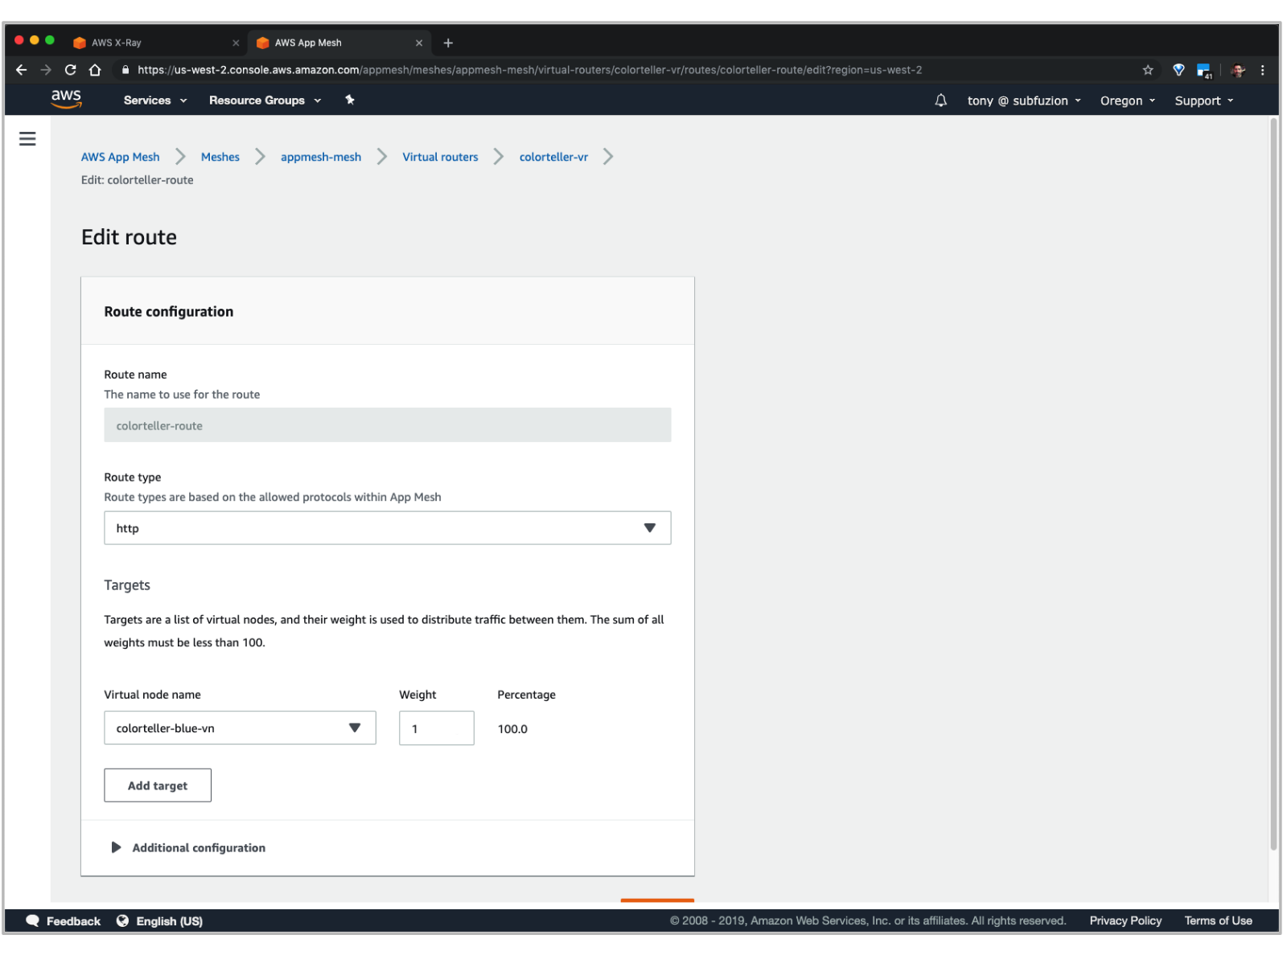Open the Oregon region menu
This screenshot has width=1287, height=980.
click(x=1128, y=100)
